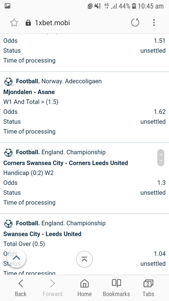This screenshot has height=301, width=169.
Task: Tap the football icon beside Norway Adeccoligaen
Action: [x=8, y=81]
